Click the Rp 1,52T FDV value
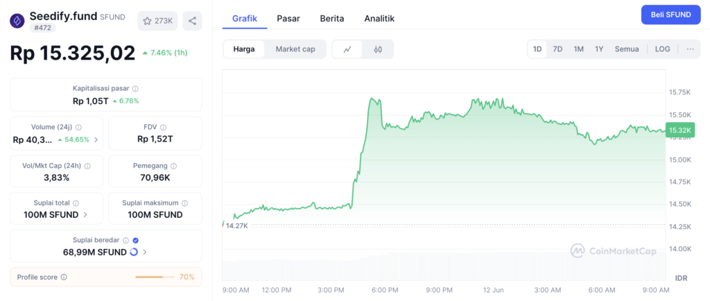Screen dimensions: 710x301 (155, 139)
